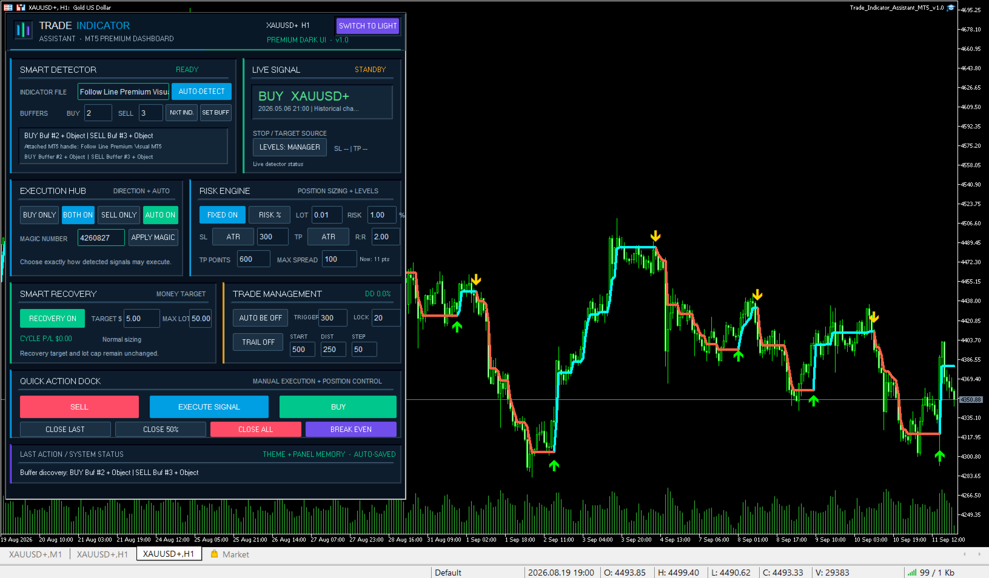Toggle TRAIL OFF in Trade Management
This screenshot has width=989, height=578.
[x=258, y=342]
